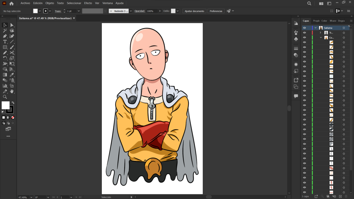Hide the first path under Co... sublayer
This screenshot has height=199, width=354.
point(304,42)
